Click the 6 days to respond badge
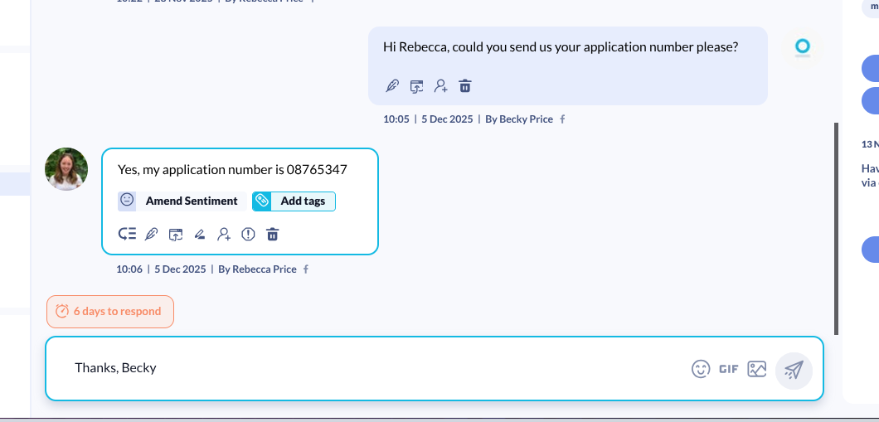Screen dimensions: 879x422 click(x=110, y=312)
